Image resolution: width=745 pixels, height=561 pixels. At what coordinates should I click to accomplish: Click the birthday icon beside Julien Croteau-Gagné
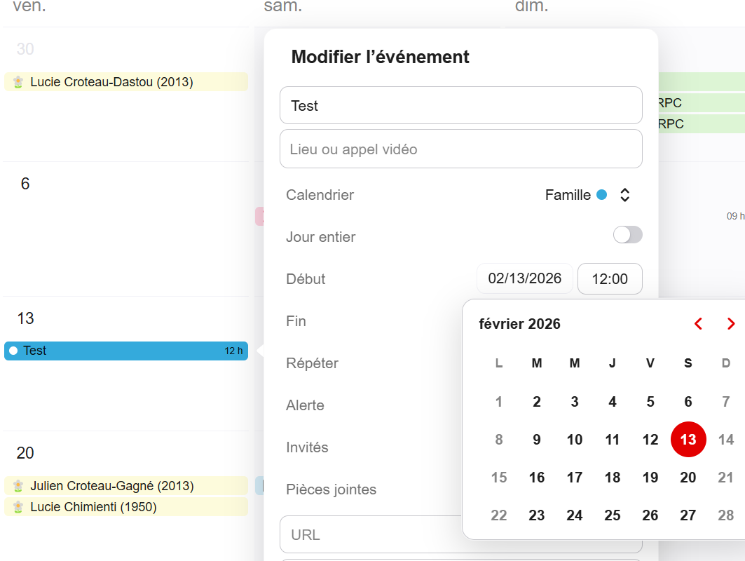pos(18,486)
